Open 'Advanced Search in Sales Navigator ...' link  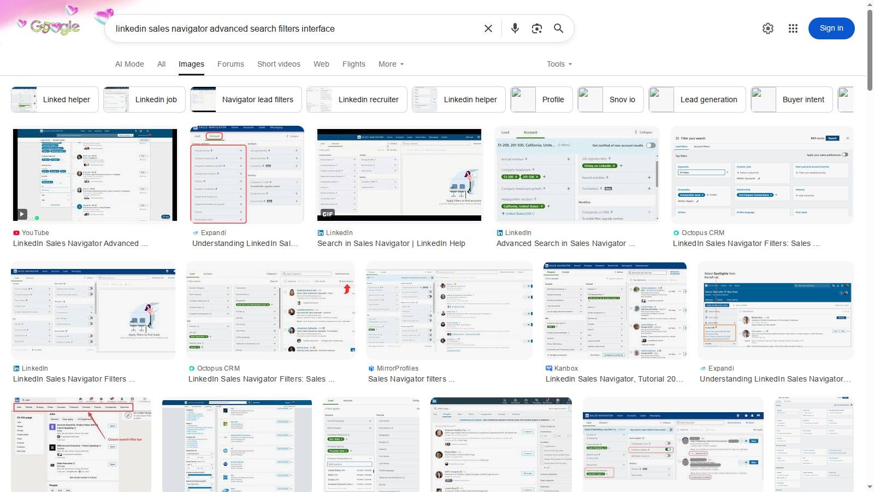(x=565, y=243)
